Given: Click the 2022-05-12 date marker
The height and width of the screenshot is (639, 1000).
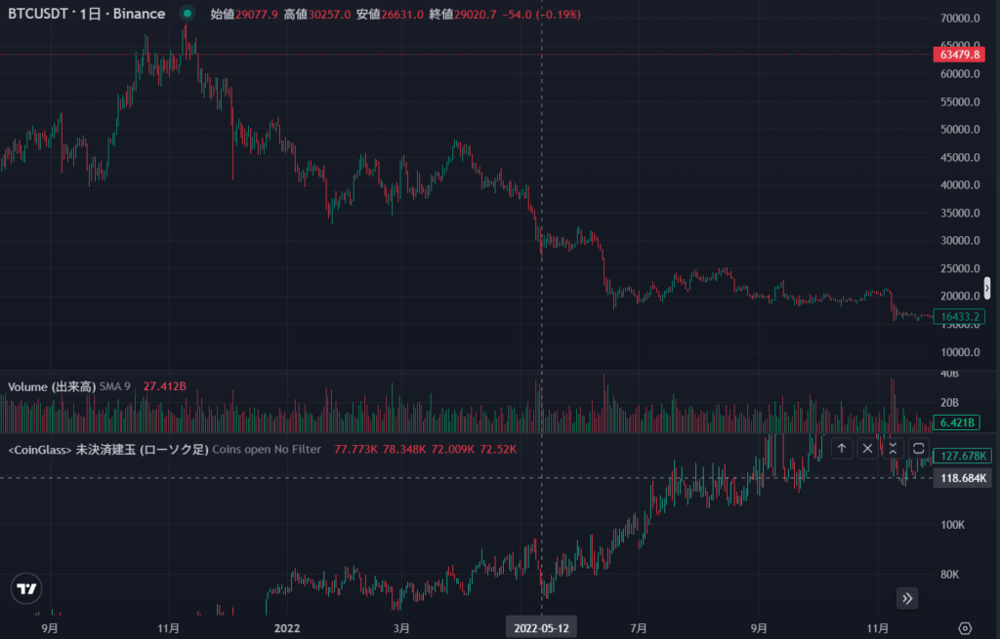Looking at the screenshot, I should click(541, 627).
